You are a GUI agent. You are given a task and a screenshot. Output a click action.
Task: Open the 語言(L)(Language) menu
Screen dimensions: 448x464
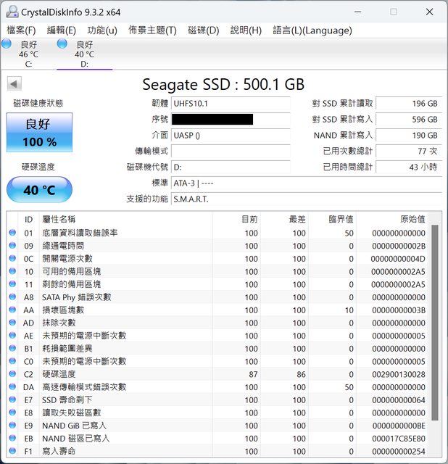(312, 30)
